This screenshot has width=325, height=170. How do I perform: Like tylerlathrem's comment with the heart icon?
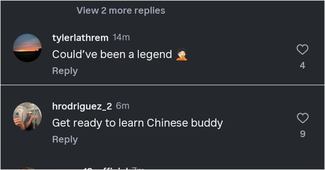point(302,49)
